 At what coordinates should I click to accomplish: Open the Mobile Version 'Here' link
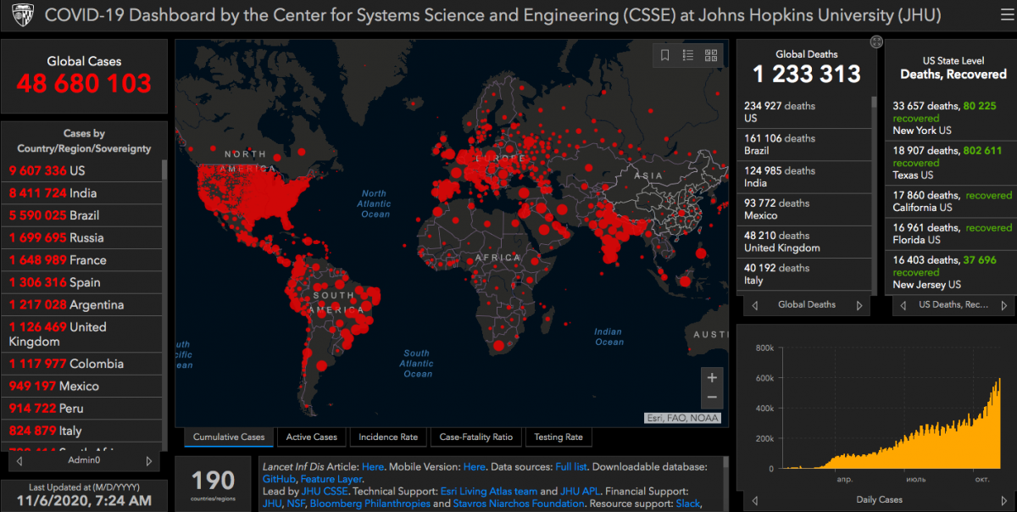[475, 467]
